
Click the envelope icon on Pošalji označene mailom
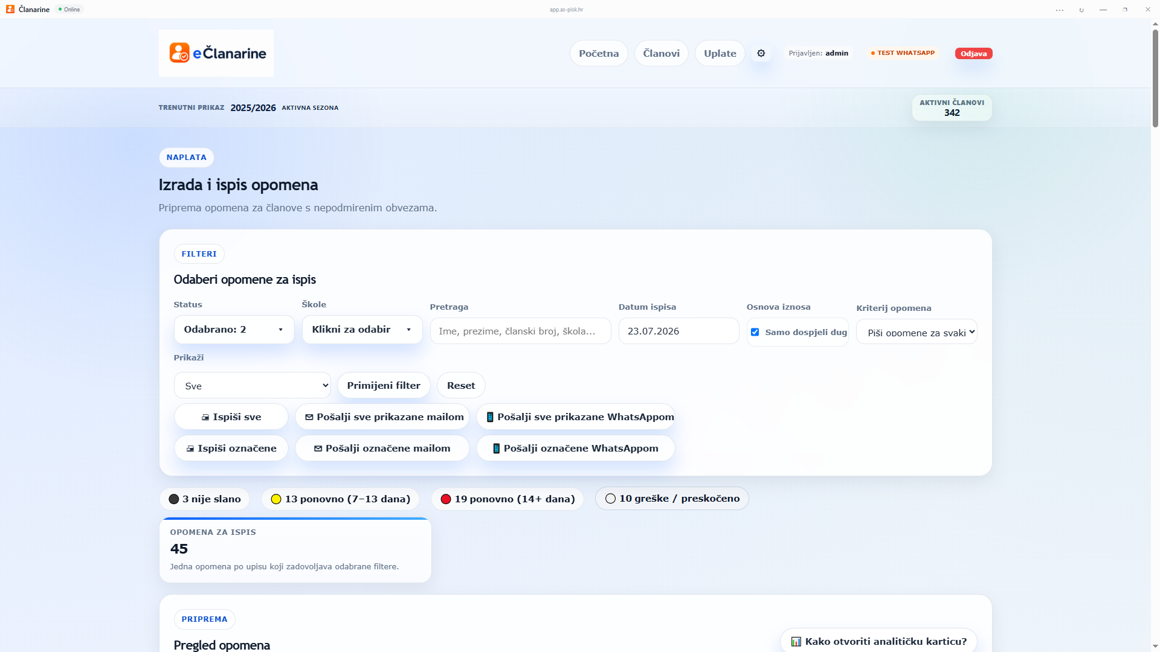click(x=318, y=449)
